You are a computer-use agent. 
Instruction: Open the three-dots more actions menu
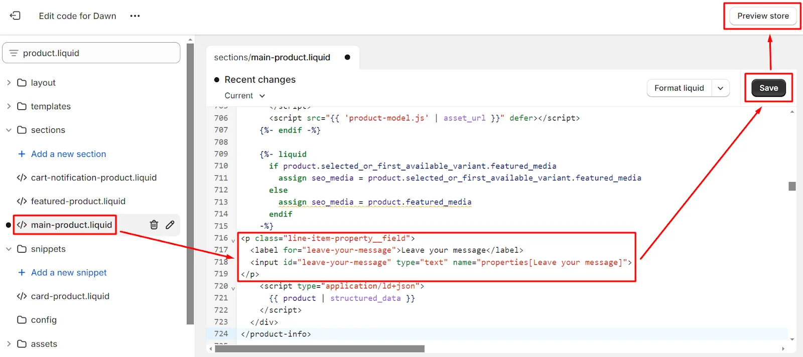135,16
